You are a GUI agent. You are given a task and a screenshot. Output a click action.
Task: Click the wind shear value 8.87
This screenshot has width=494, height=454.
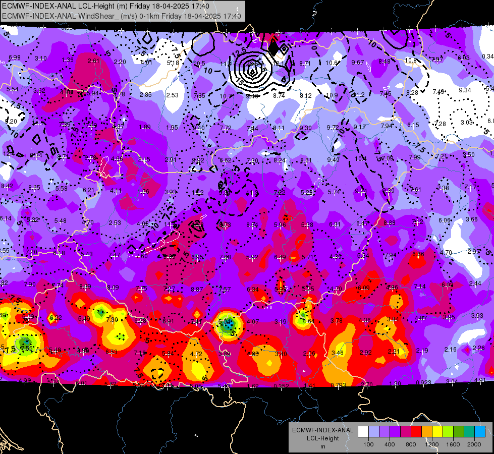[197, 289]
